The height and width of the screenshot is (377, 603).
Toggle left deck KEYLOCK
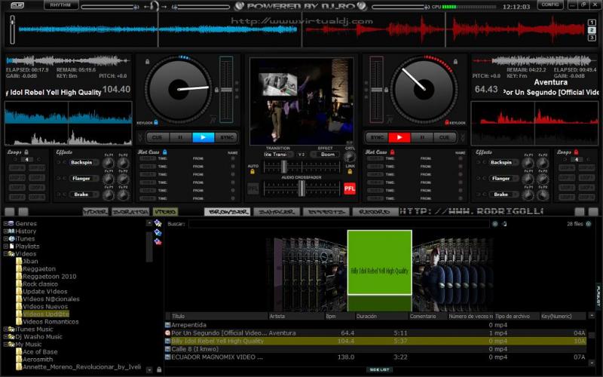156,122
